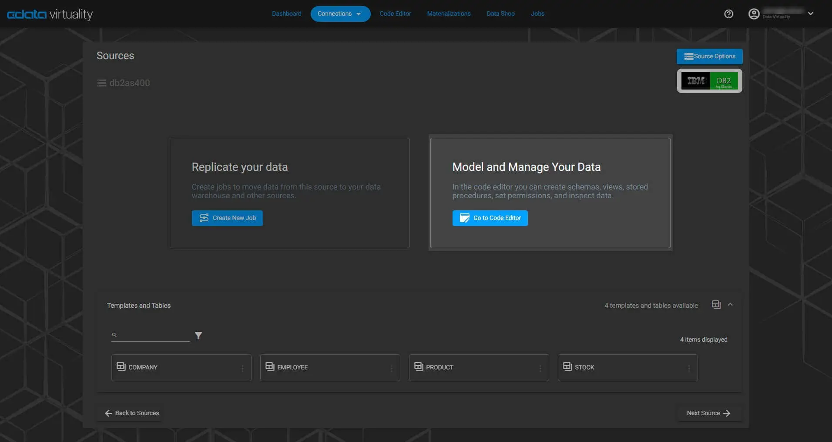Select the Model and Manage Your Data heading
This screenshot has height=442, width=832.
coord(527,167)
